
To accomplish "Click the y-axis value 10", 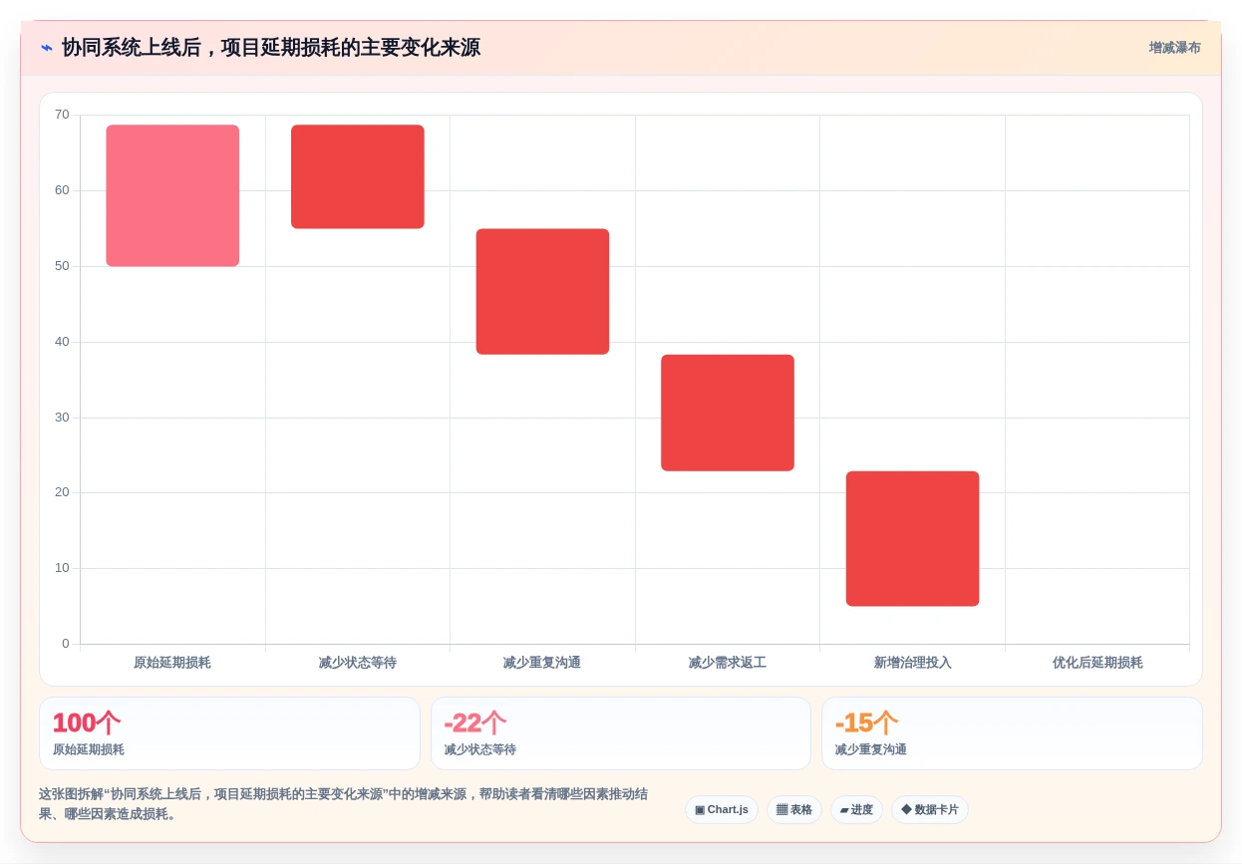I will tap(62, 568).
